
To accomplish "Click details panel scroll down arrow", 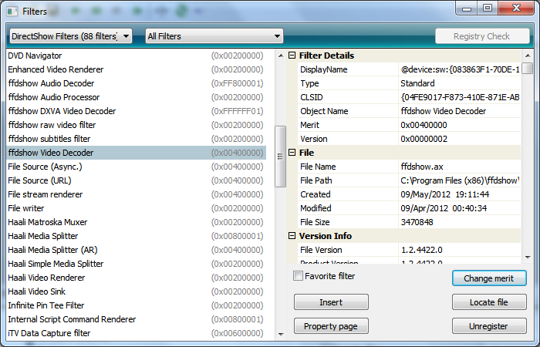I will [527, 257].
